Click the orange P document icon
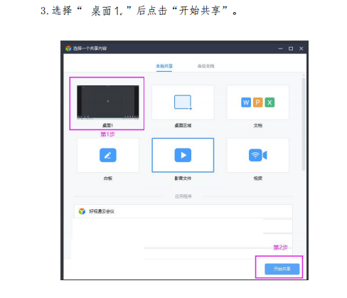The height and width of the screenshot is (298, 347). coord(258,102)
